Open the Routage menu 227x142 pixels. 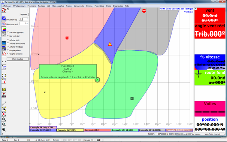point(42,6)
